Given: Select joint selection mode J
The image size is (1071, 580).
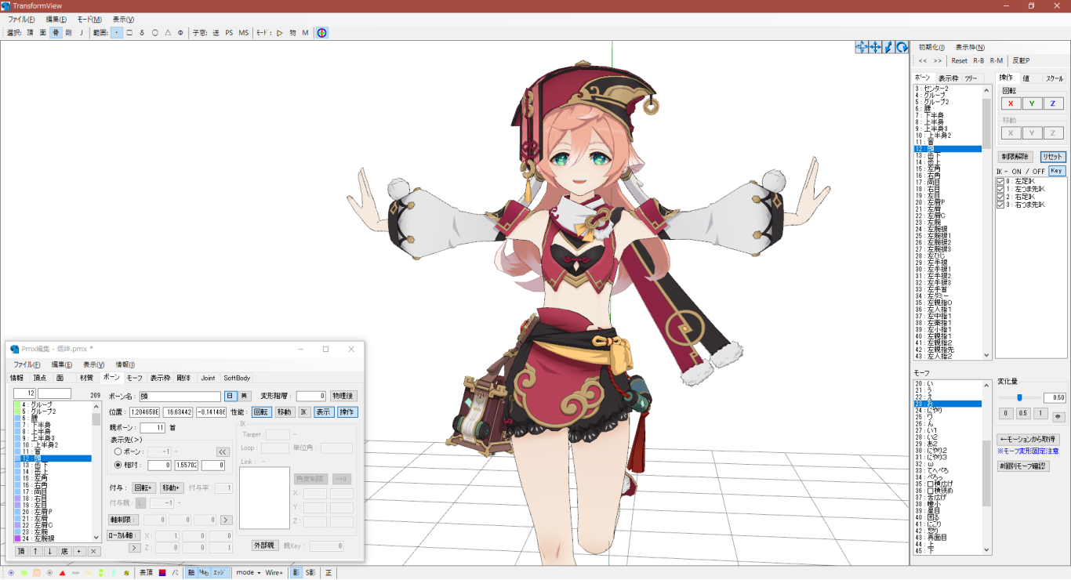Looking at the screenshot, I should coord(81,32).
